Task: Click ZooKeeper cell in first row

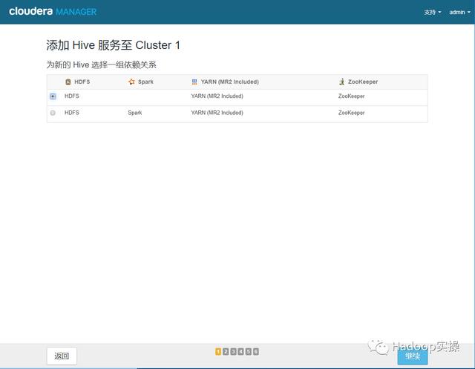Action: pyautogui.click(x=351, y=96)
